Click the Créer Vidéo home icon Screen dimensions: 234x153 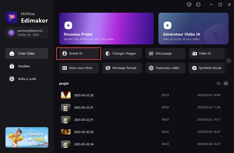pos(12,53)
